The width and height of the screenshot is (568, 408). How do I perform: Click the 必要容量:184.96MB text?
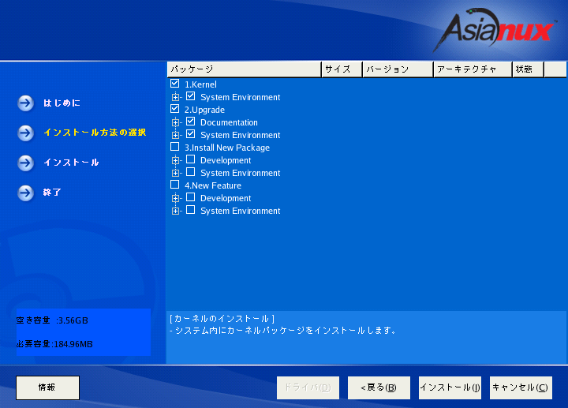pos(54,344)
